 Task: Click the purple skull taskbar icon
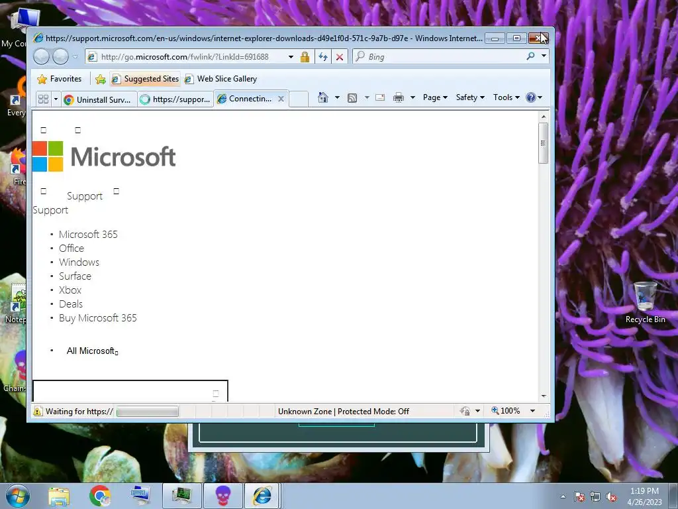tap(222, 496)
